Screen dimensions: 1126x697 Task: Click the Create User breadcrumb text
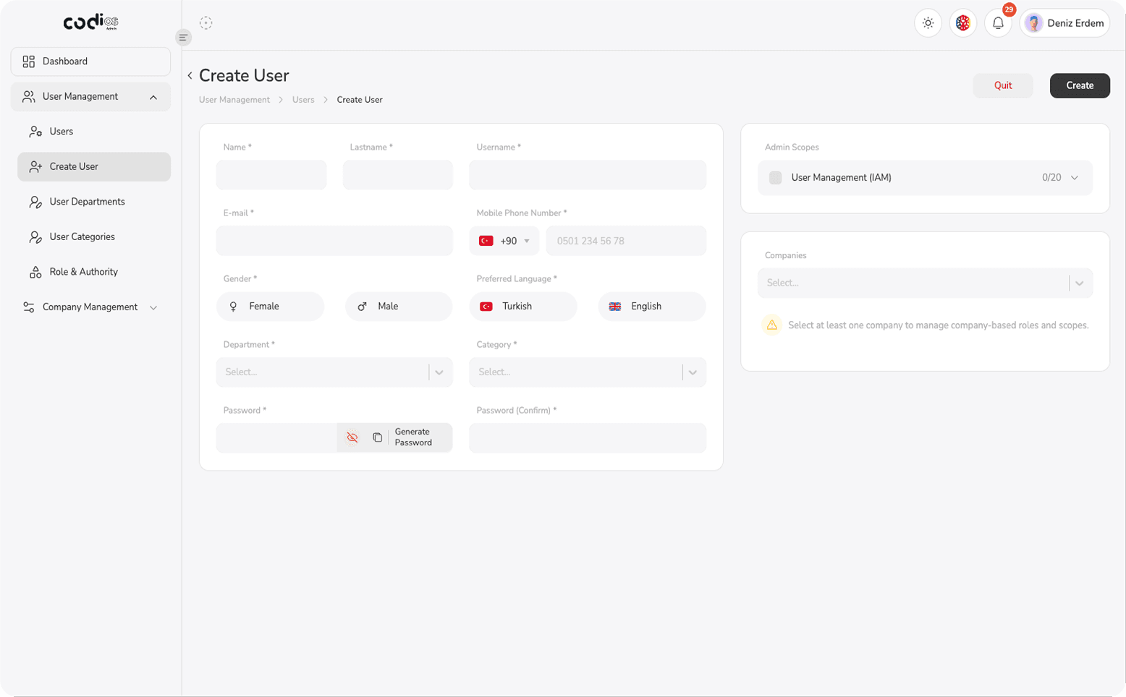click(x=360, y=100)
